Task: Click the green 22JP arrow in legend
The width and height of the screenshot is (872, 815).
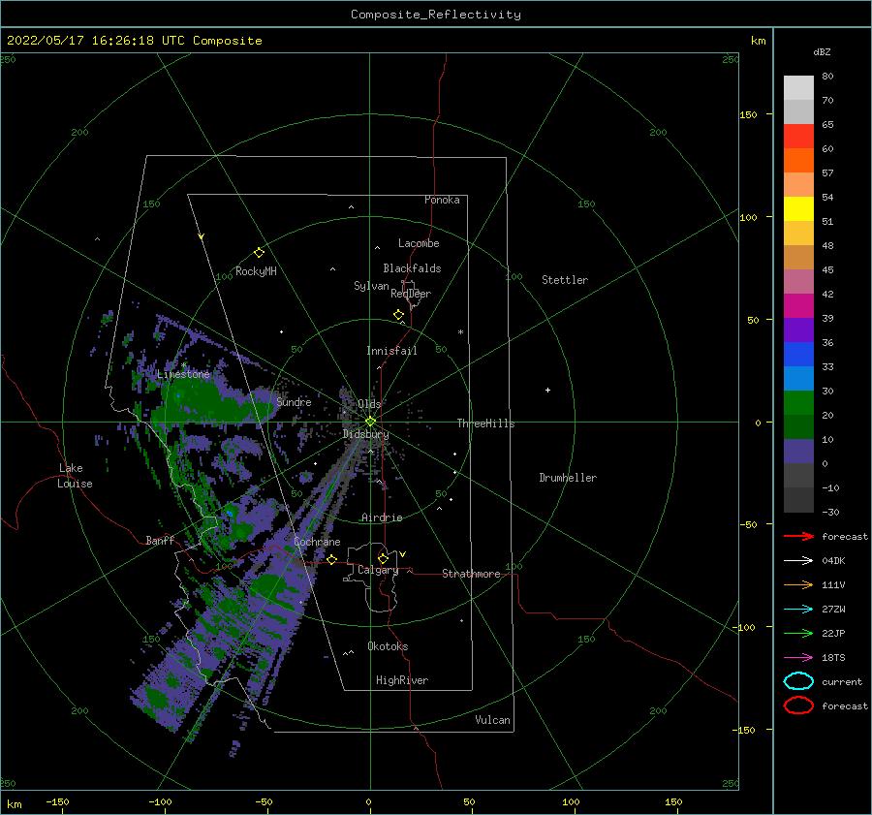Action: pos(798,633)
